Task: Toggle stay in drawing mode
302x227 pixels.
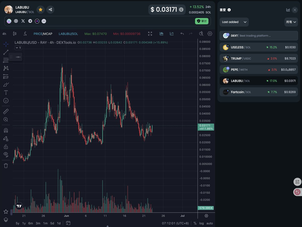Action: coord(6,138)
